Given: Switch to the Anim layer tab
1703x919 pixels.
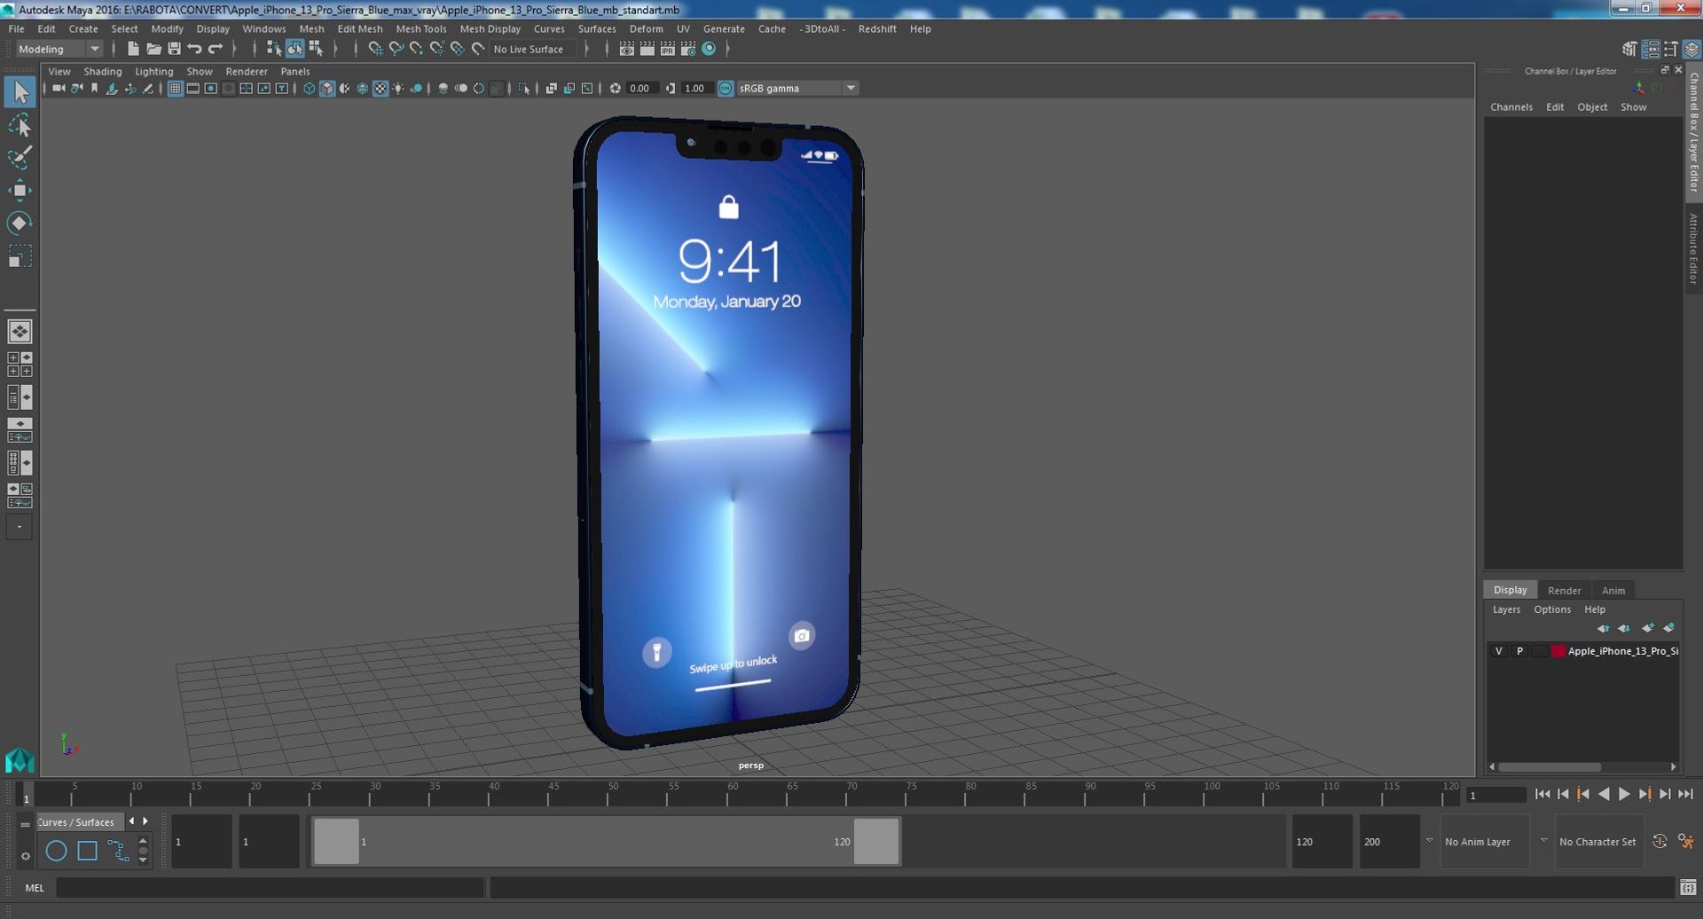Looking at the screenshot, I should tap(1613, 591).
